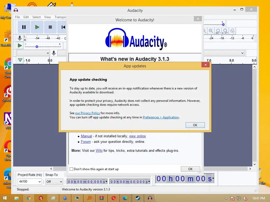Open audio position time format dropdown arrow
270x202 pixels.
coord(213,179)
